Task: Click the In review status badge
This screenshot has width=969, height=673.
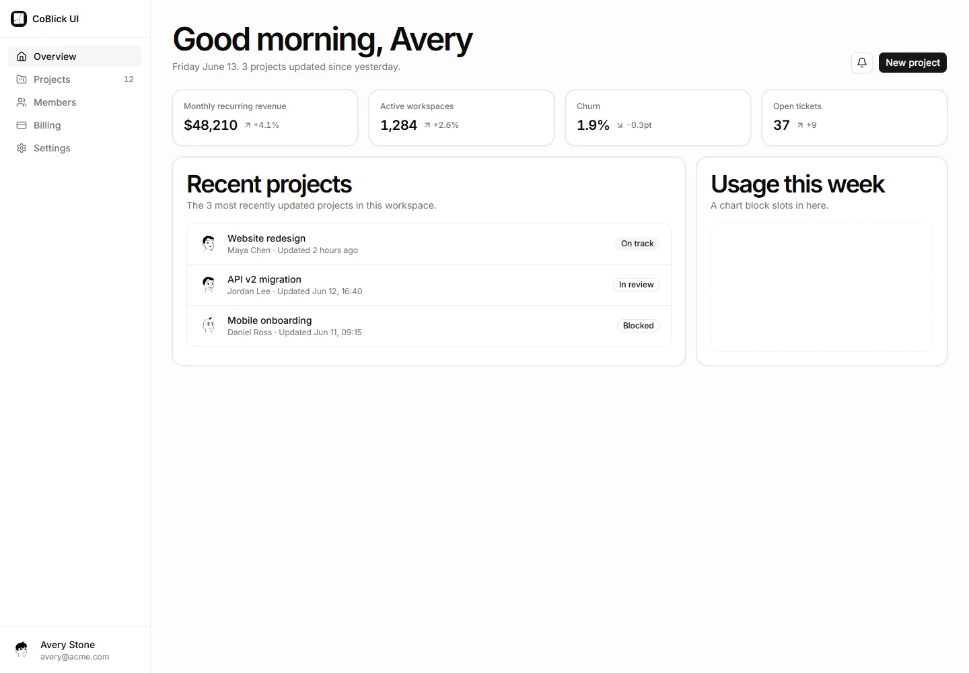Action: coord(636,285)
